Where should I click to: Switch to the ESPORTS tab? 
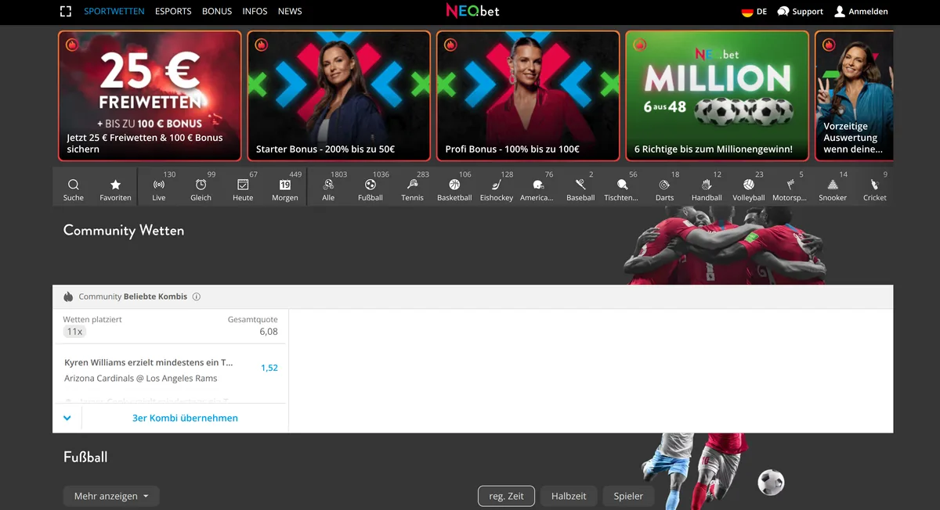(x=173, y=12)
